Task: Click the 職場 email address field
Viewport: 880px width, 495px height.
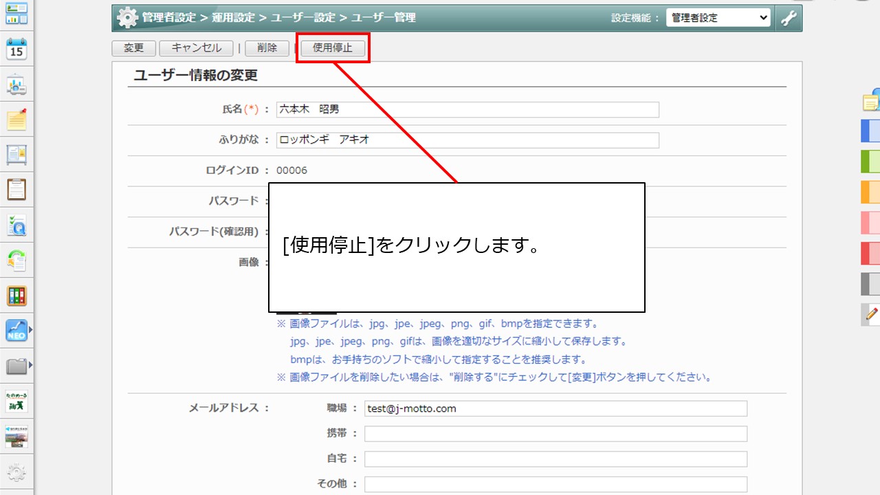Action: tap(555, 408)
